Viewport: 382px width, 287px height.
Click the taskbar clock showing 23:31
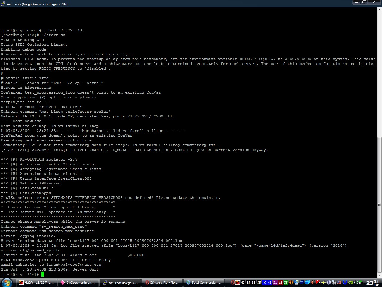pyautogui.click(x=373, y=283)
